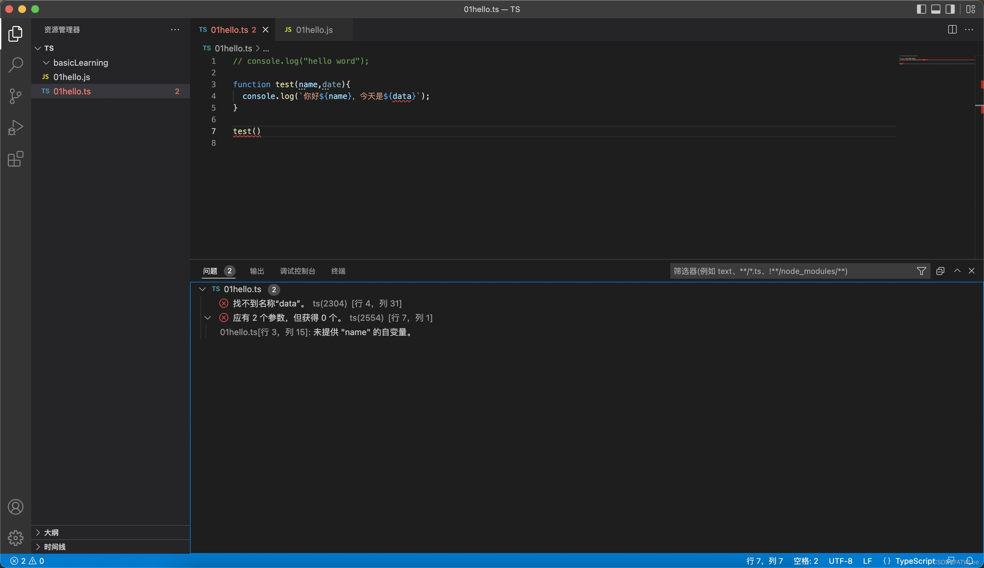Toggle secondary sidebar layout icon

pyautogui.click(x=950, y=9)
